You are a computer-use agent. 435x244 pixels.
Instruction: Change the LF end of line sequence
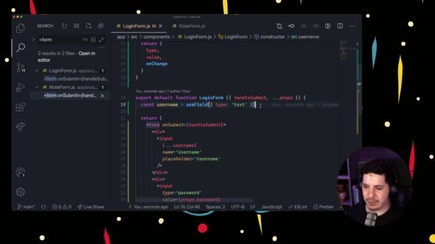pos(253,207)
